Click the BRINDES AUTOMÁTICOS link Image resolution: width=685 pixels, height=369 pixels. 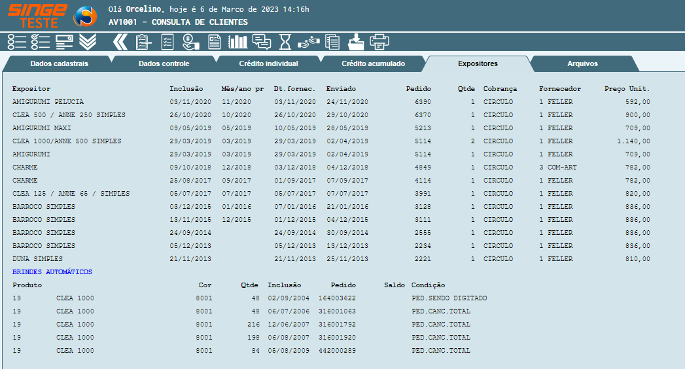pos(52,272)
